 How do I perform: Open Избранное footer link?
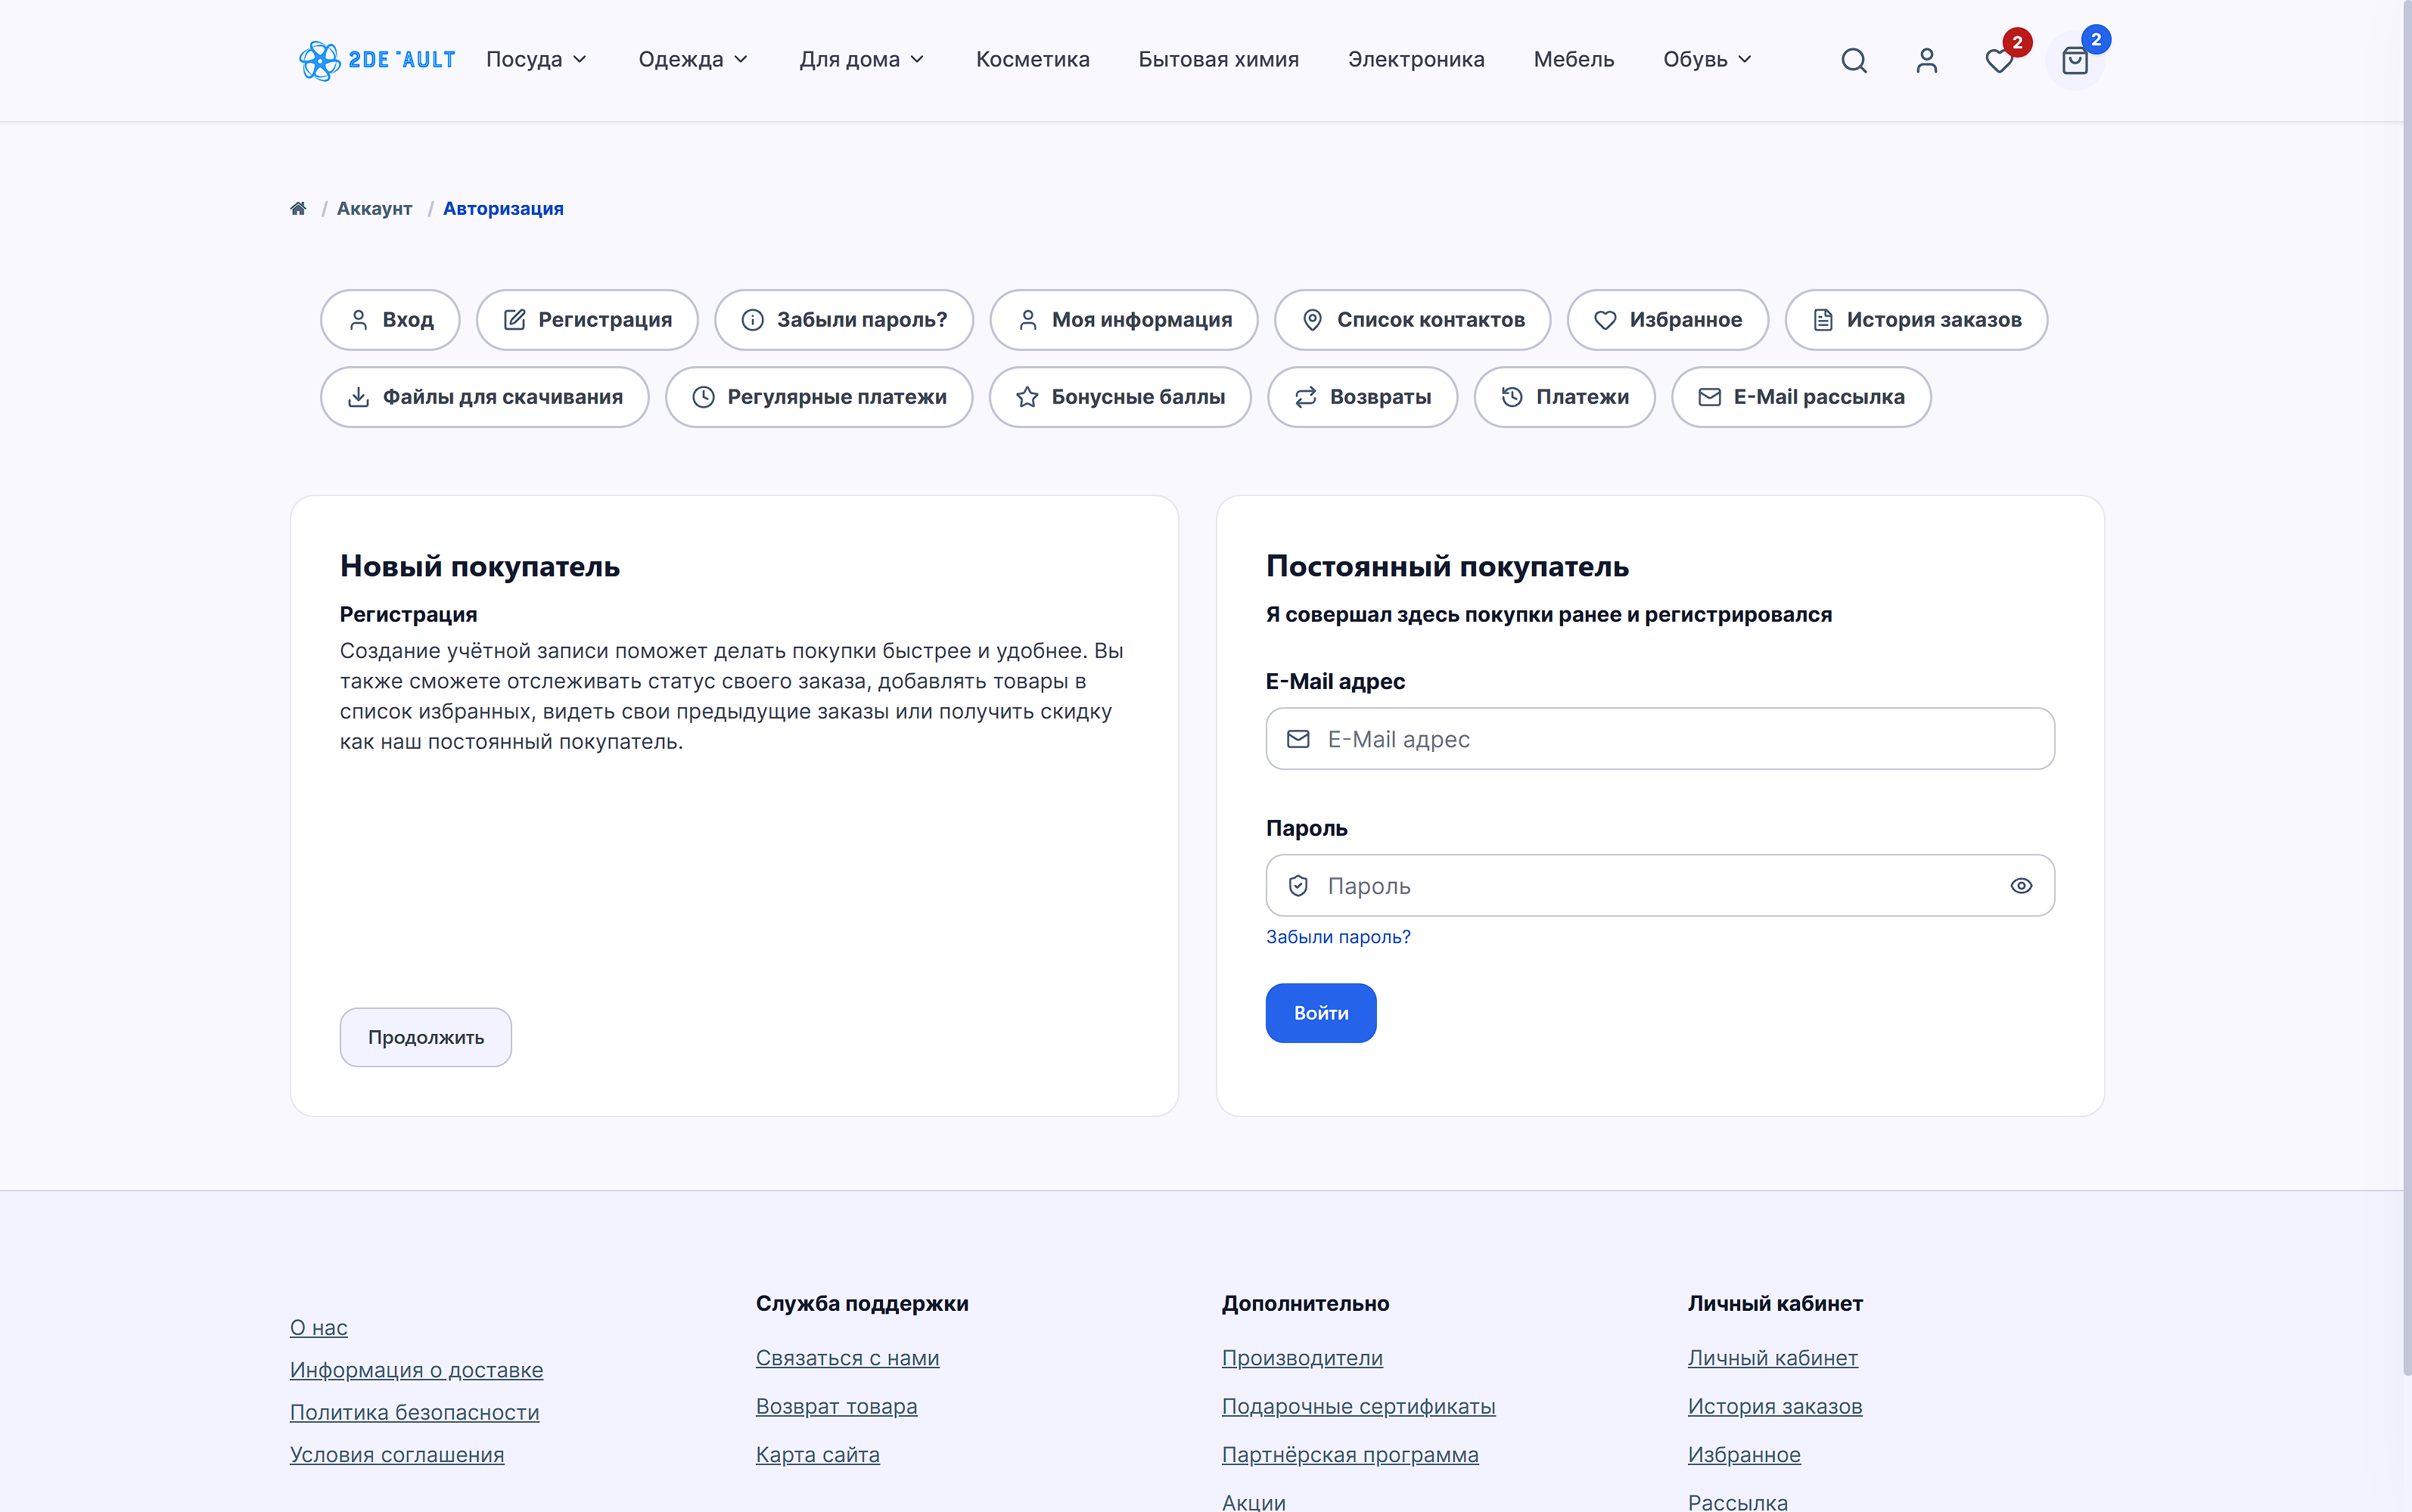point(1744,1454)
